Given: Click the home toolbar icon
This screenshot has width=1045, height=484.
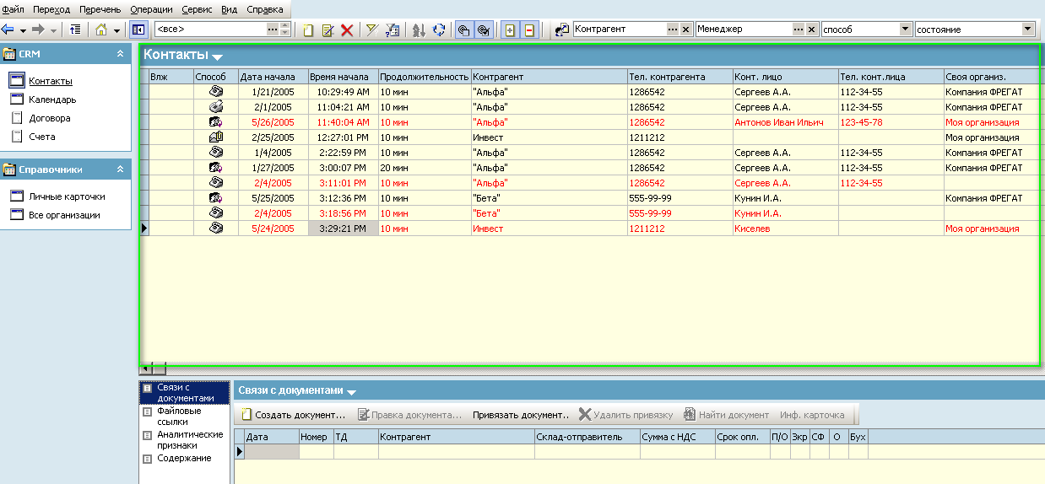Looking at the screenshot, I should [x=101, y=30].
